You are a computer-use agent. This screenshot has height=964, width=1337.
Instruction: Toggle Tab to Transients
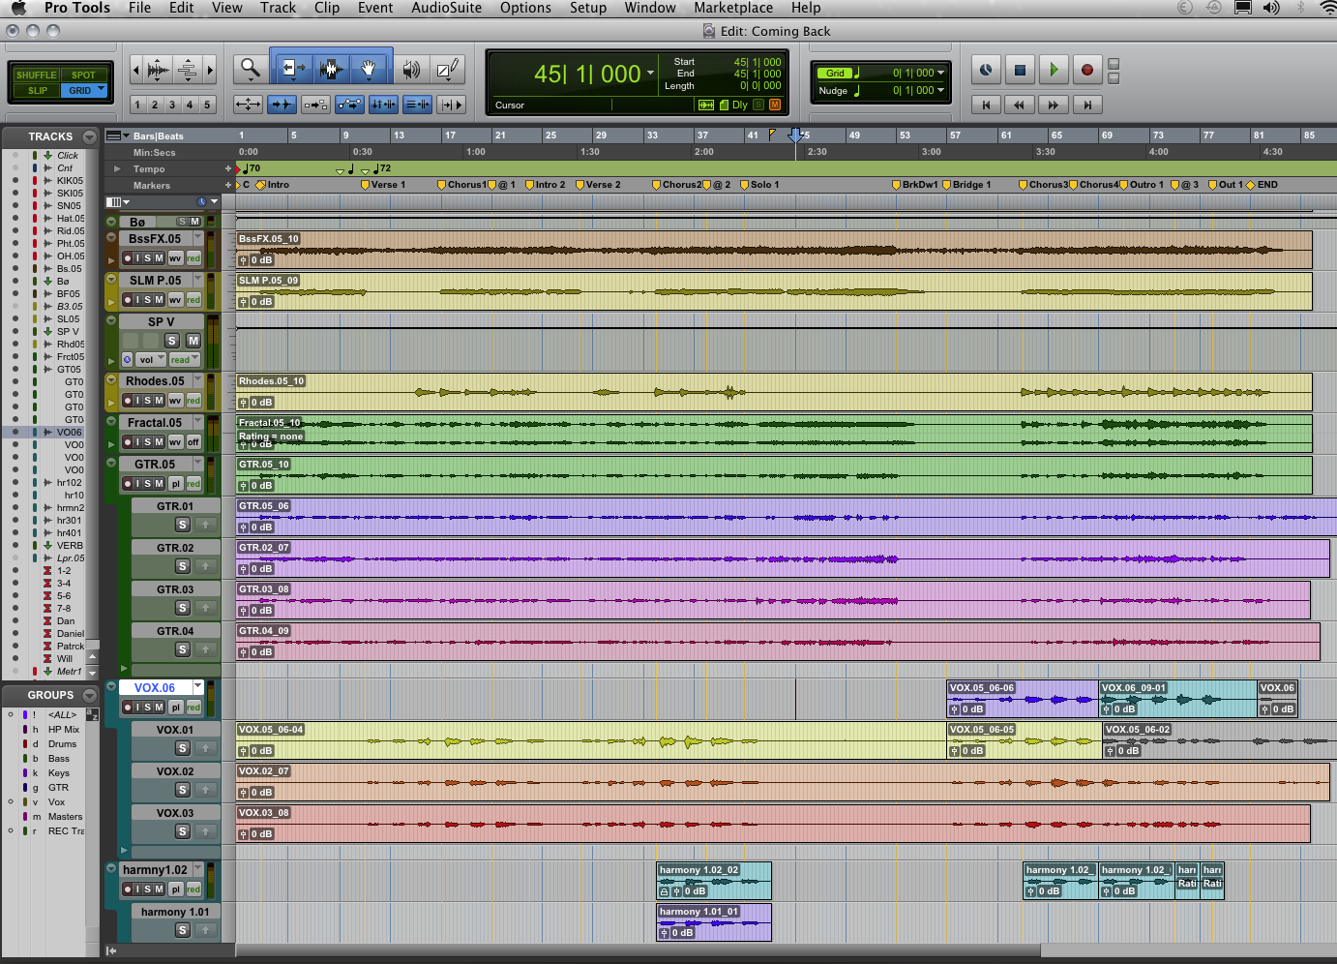282,104
